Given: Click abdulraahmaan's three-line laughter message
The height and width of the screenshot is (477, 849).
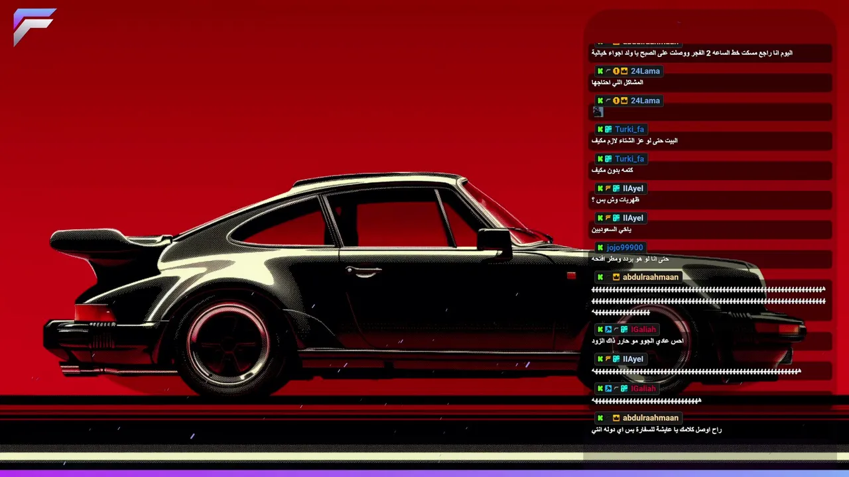Looking at the screenshot, I should pyautogui.click(x=708, y=301).
